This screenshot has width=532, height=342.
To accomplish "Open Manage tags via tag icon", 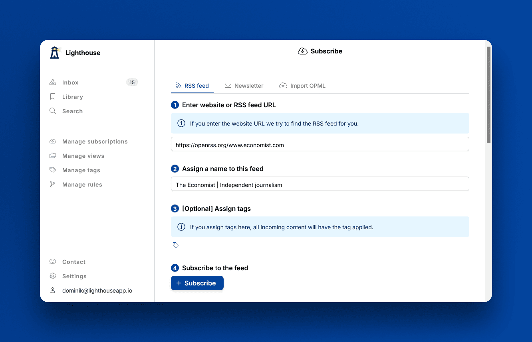I will coord(53,170).
